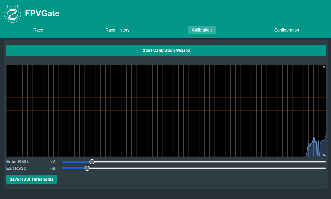Click the RSSI graph maximum value 82
The height and width of the screenshot is (199, 331).
click(x=324, y=67)
